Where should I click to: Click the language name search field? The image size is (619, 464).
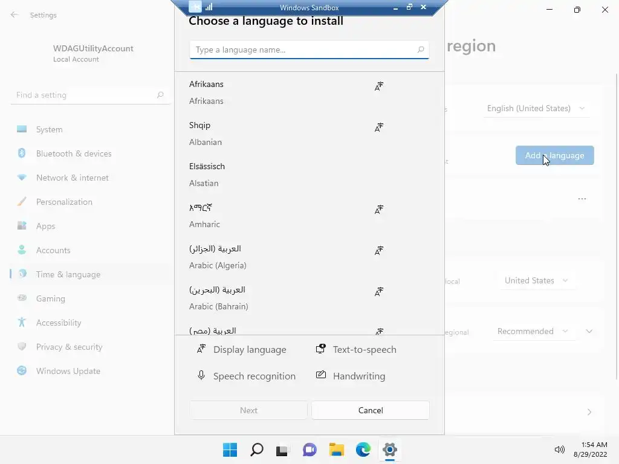tap(309, 50)
